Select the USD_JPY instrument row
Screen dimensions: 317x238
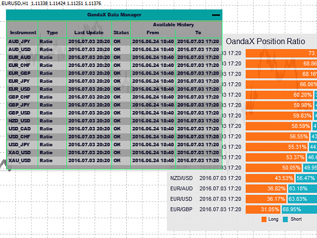click(x=114, y=145)
